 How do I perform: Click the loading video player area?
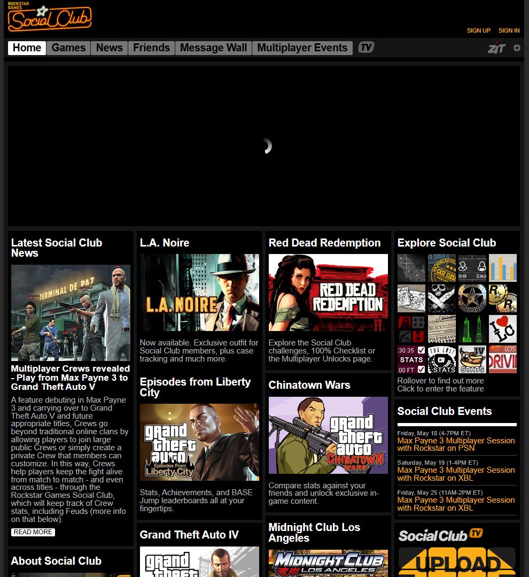click(x=264, y=146)
